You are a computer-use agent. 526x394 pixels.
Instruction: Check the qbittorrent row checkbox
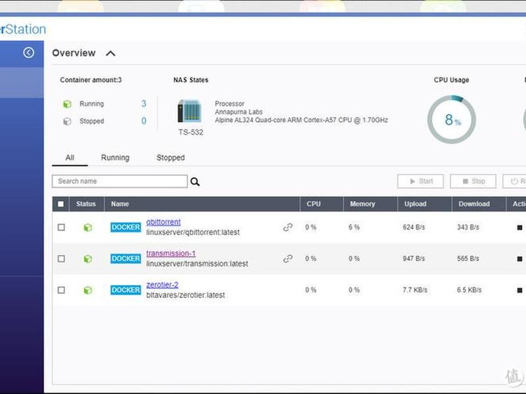pos(61,227)
